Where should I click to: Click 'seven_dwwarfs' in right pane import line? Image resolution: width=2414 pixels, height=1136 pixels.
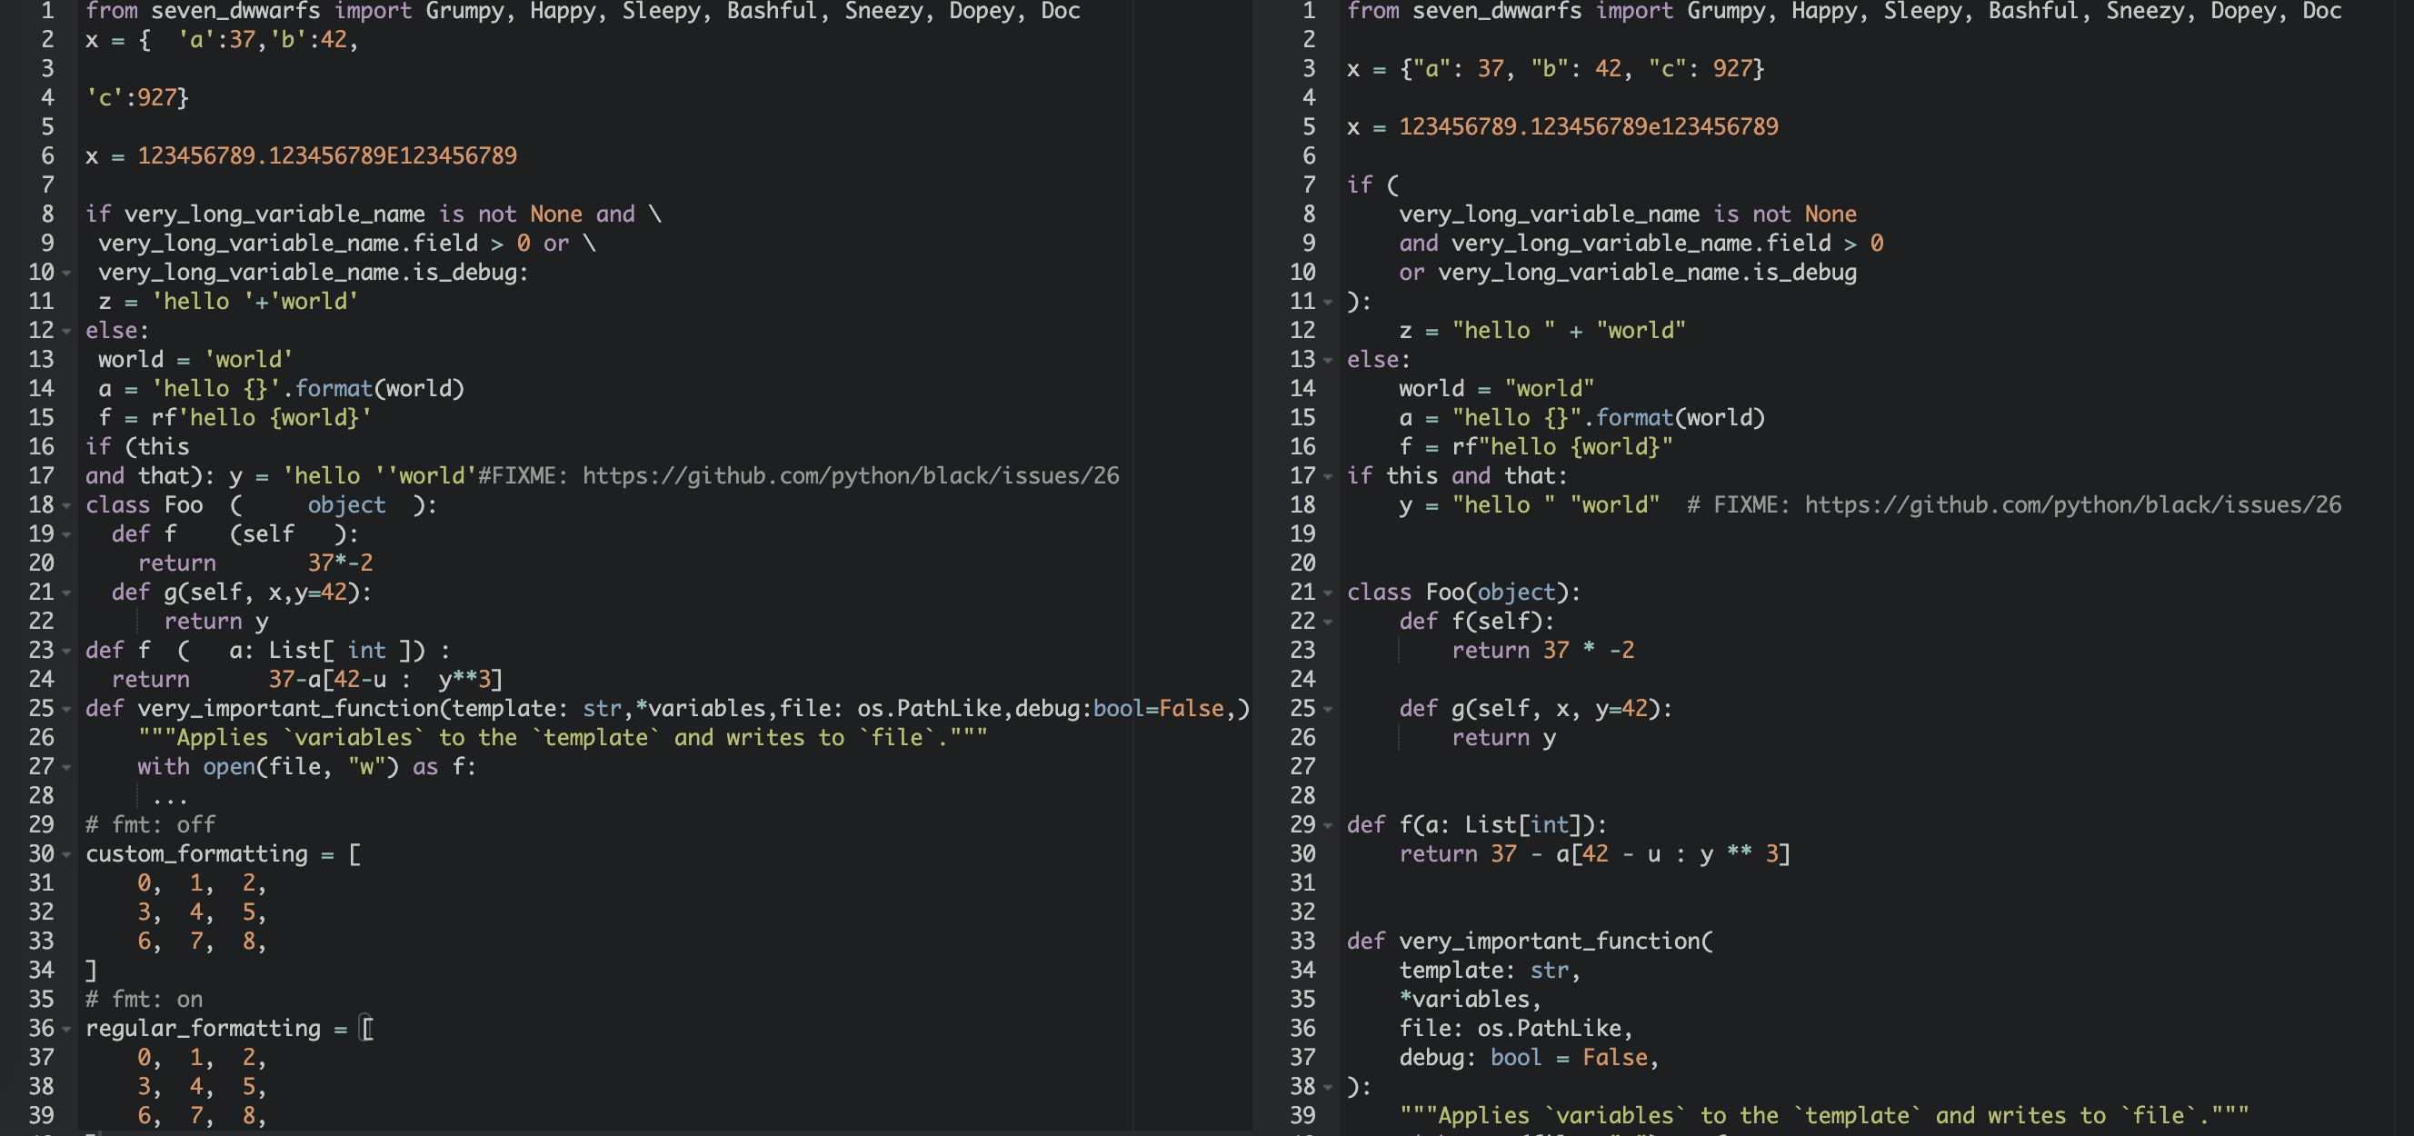point(1497,11)
